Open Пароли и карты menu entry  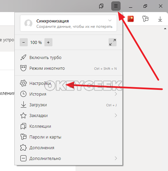(68, 137)
